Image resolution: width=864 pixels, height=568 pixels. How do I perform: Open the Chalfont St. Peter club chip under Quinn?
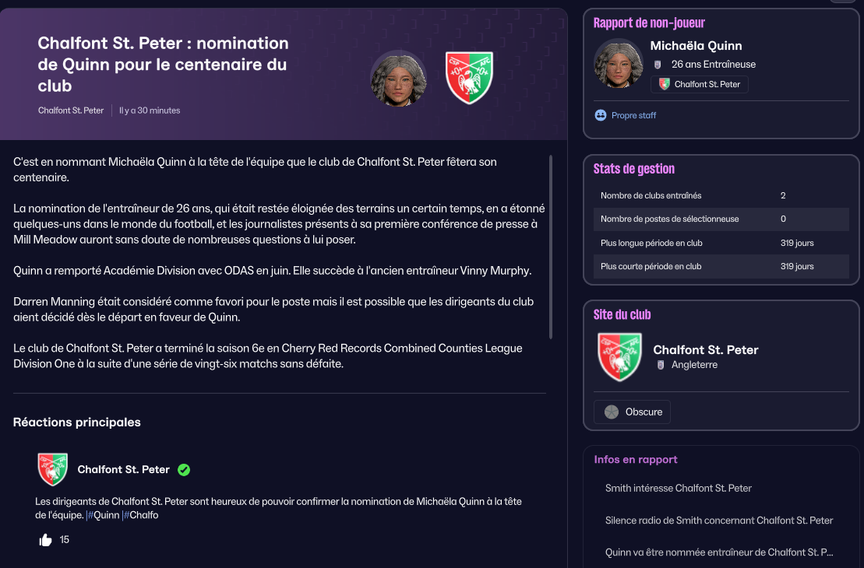pyautogui.click(x=699, y=84)
